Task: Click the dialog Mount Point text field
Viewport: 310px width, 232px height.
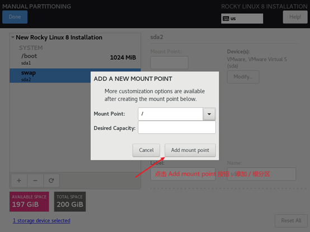Action: coord(171,114)
